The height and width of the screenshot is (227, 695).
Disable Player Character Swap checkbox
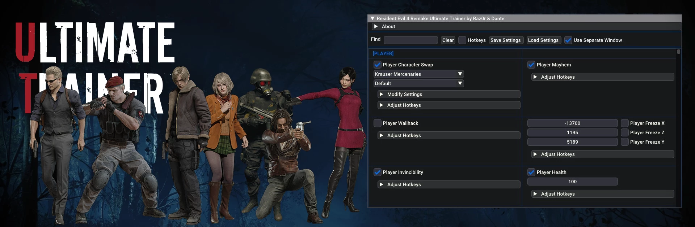point(378,65)
